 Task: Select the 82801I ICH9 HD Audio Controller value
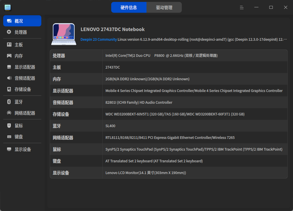point(139,102)
